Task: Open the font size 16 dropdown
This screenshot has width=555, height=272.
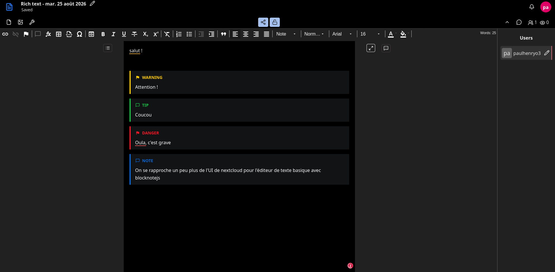Action: click(x=370, y=34)
